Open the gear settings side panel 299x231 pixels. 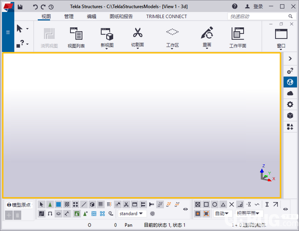[x=290, y=104]
